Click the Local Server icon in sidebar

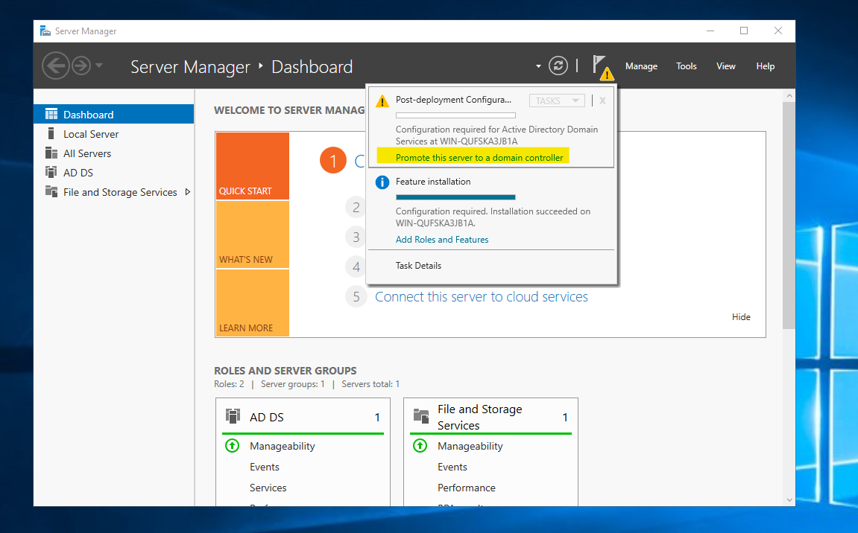point(51,134)
